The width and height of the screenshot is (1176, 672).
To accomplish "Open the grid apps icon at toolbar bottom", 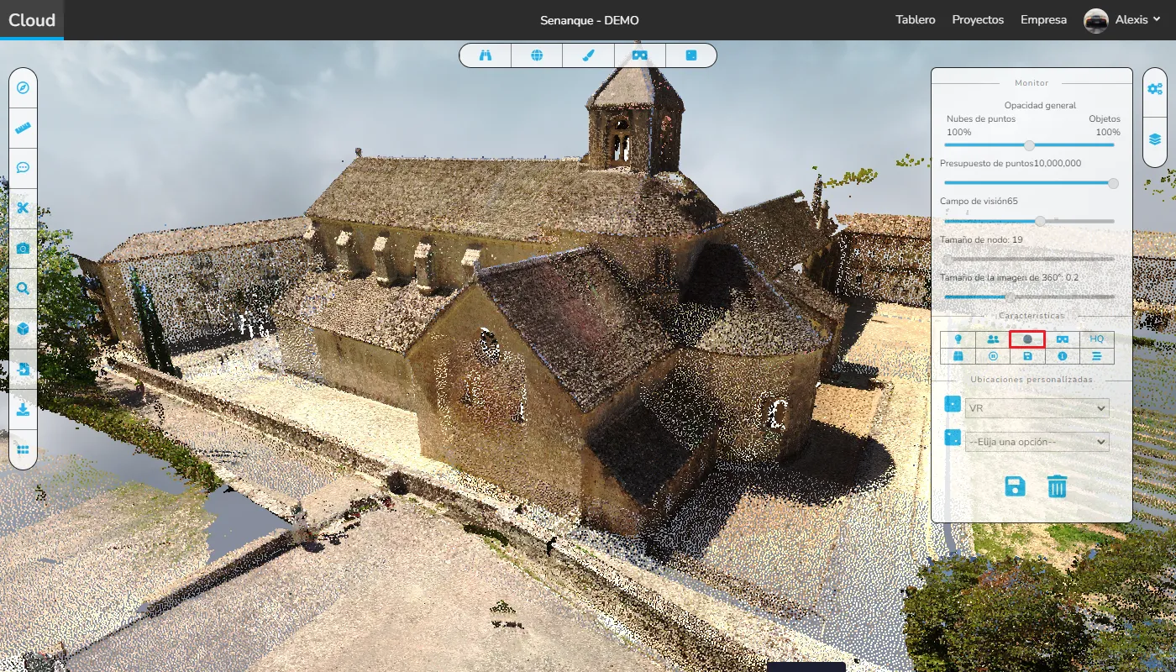I will pos(23,449).
